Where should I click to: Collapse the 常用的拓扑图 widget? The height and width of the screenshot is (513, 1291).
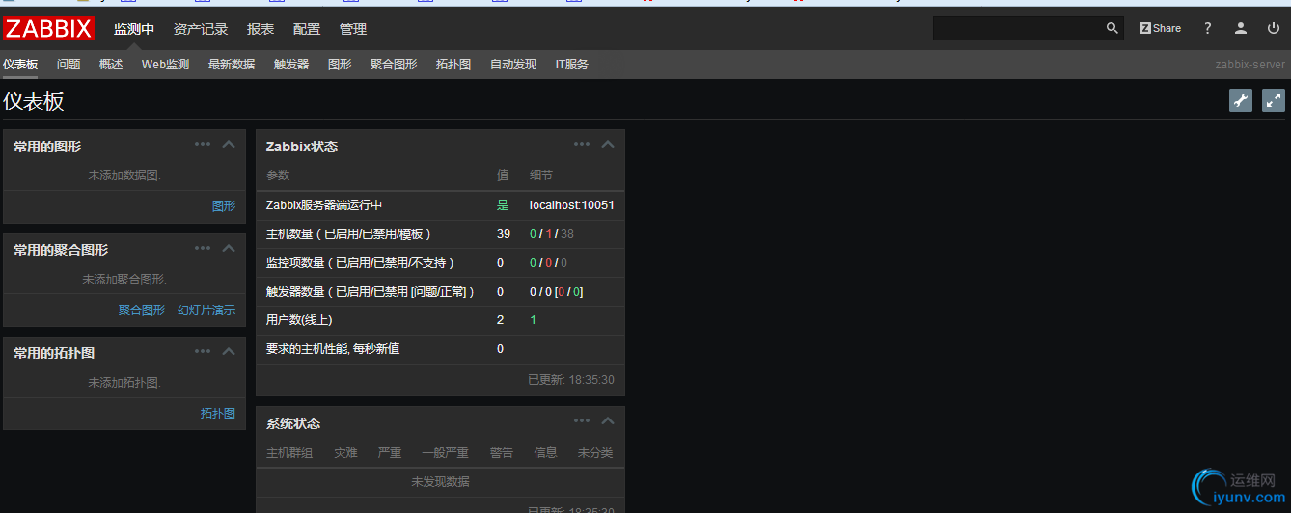229,351
